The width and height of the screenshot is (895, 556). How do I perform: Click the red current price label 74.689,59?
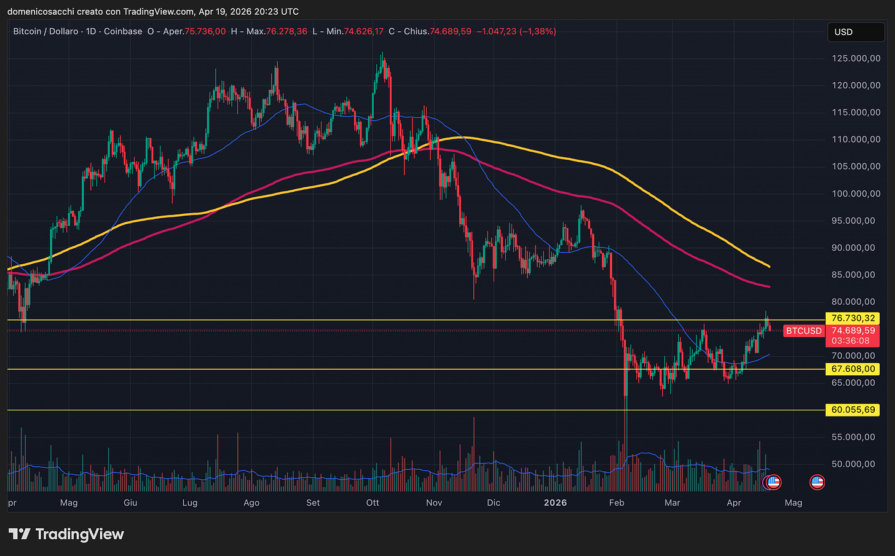click(x=853, y=331)
